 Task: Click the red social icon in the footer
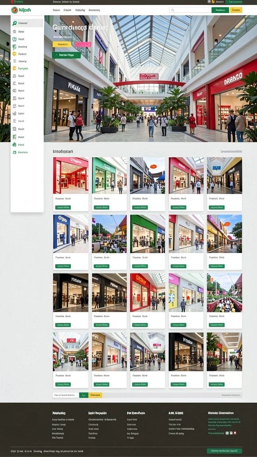[235, 433]
